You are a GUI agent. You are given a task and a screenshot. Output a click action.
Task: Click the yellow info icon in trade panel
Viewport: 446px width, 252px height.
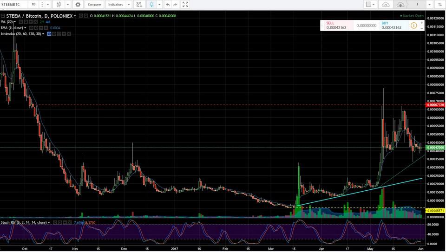[x=413, y=26]
